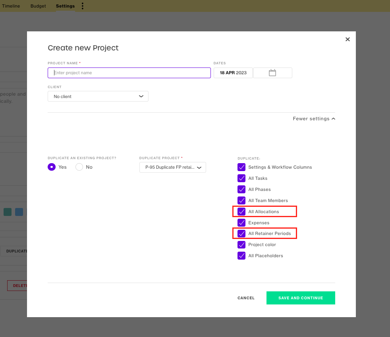Select Yes to duplicate existing project

click(52, 167)
